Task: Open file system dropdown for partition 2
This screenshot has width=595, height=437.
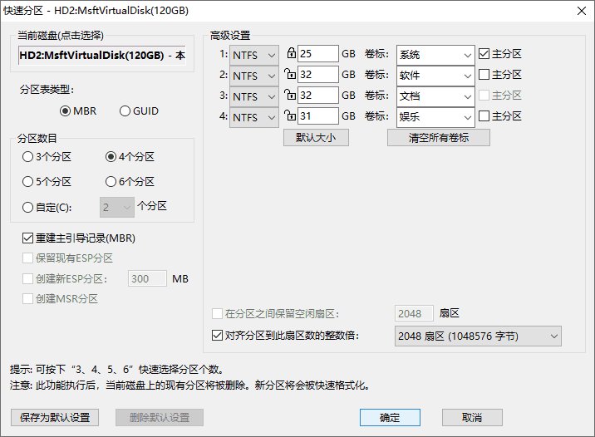Action: click(x=253, y=76)
